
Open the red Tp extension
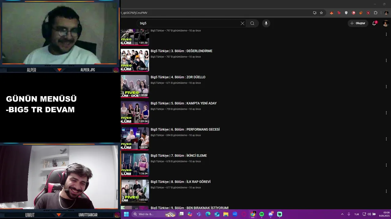pyautogui.click(x=339, y=13)
